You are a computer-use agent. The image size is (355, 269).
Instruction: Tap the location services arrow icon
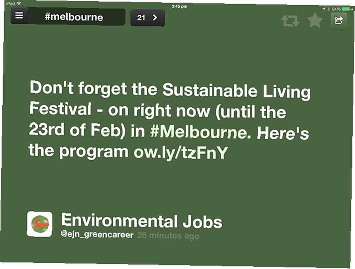[x=324, y=9]
